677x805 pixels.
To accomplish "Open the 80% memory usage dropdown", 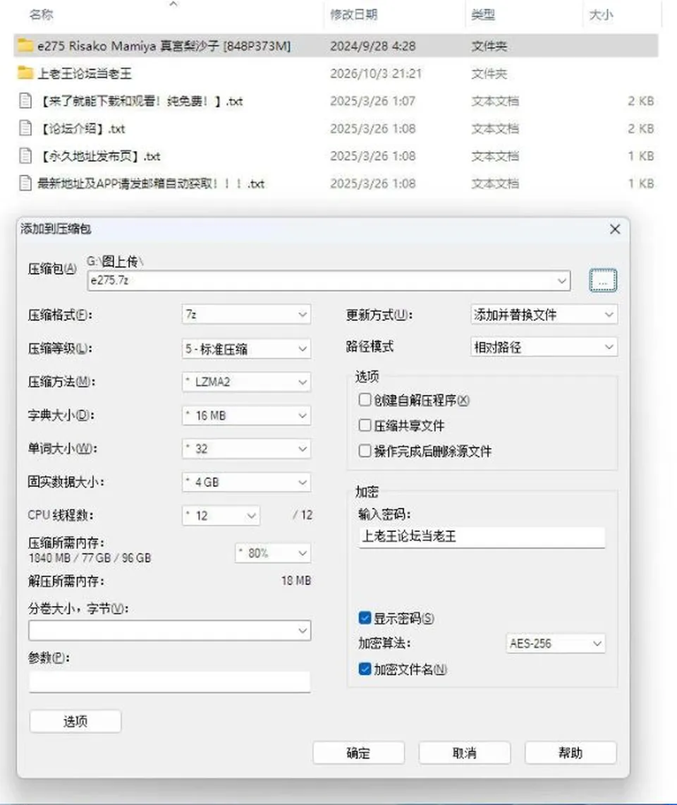I will click(x=273, y=553).
